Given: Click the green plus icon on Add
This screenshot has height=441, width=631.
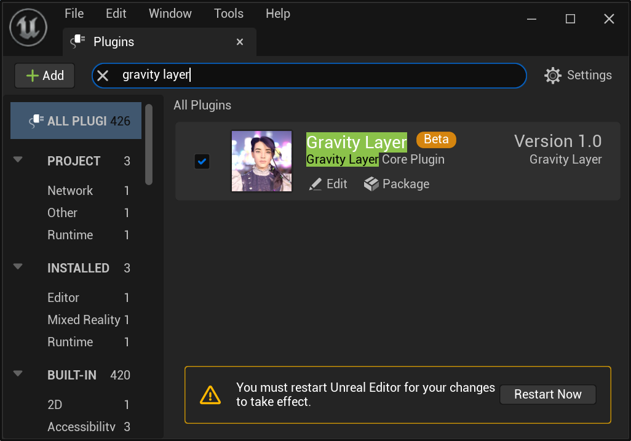Looking at the screenshot, I should [33, 75].
